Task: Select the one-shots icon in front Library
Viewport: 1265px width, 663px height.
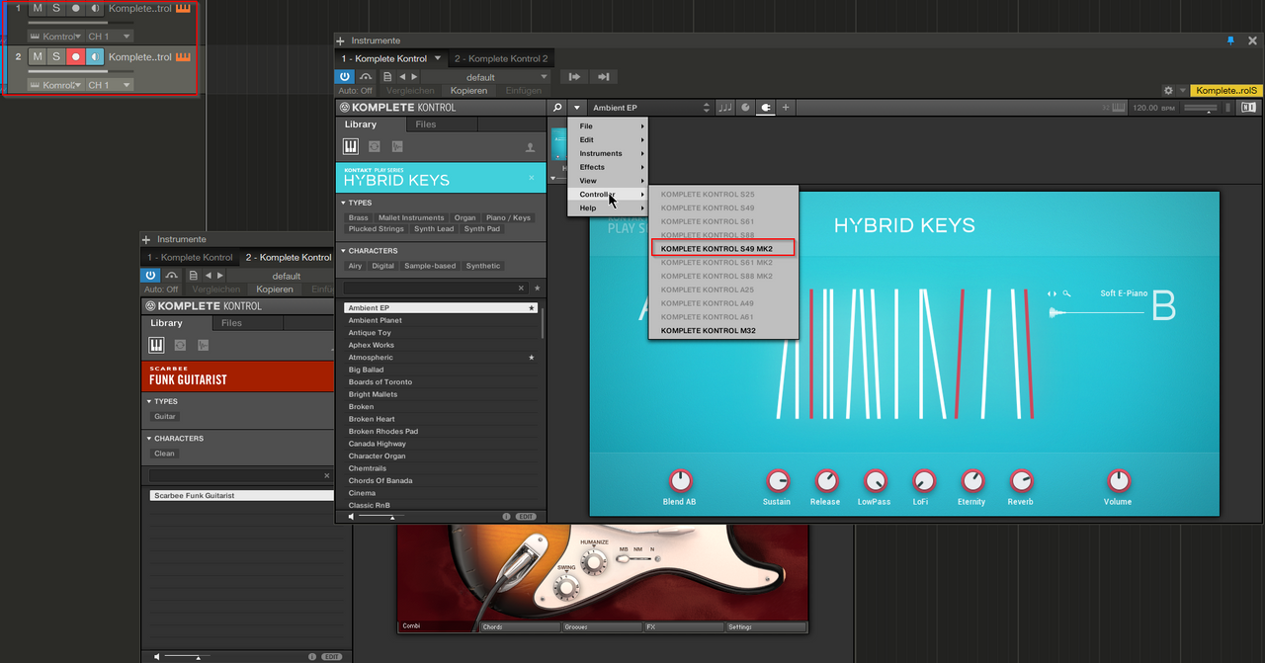Action: [397, 147]
